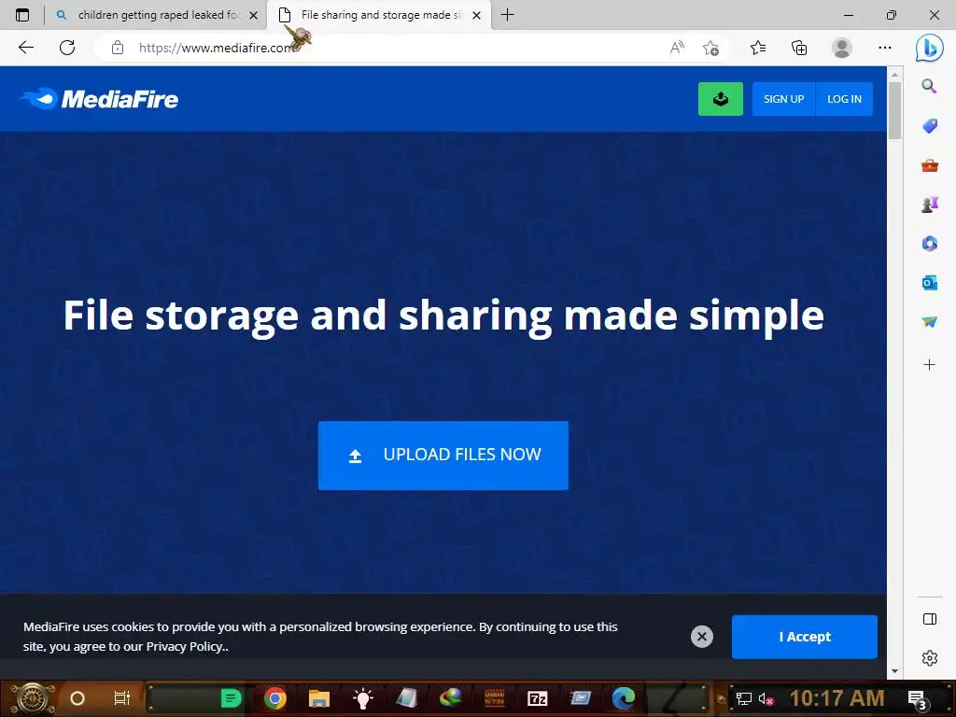This screenshot has width=956, height=717.
Task: Open Settings and more ellipsis menu
Action: coord(885,48)
